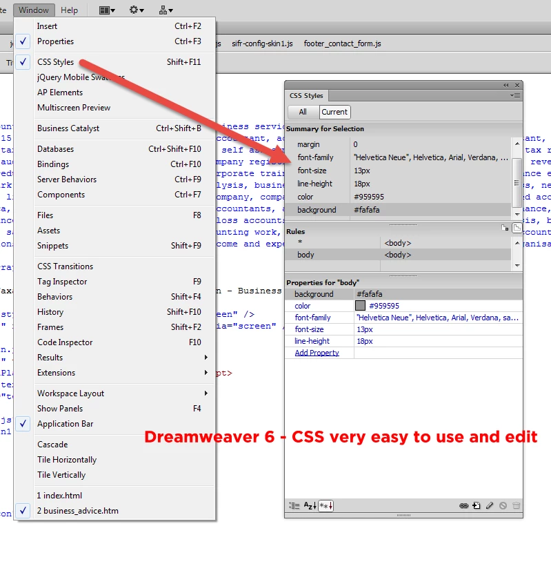551x564 pixels.
Task: Toggle CSS Styles in Window menu
Action: click(115, 62)
